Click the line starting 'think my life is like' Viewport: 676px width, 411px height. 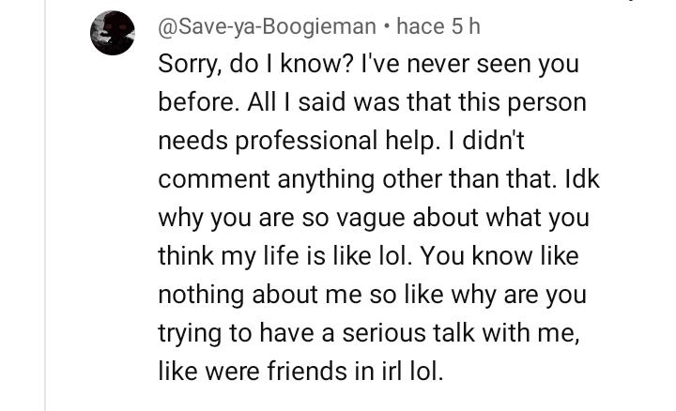pyautogui.click(x=368, y=256)
